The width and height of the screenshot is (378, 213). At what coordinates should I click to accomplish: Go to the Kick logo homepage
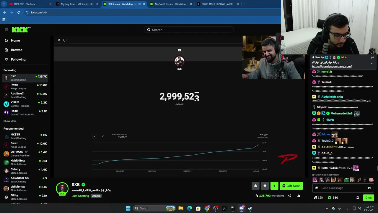tap(22, 30)
